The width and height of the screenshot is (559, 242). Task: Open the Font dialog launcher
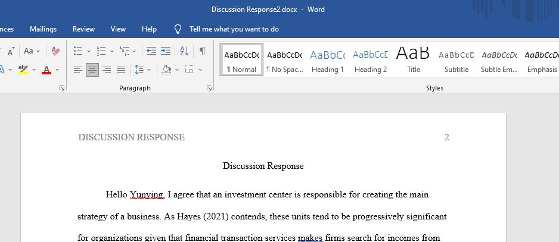tap(62, 88)
